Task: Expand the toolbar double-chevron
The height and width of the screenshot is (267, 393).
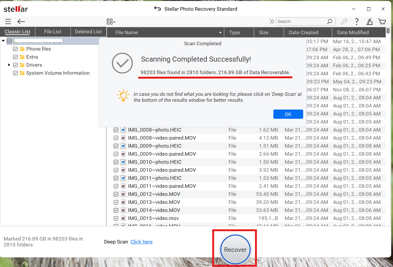Action: click(272, 21)
